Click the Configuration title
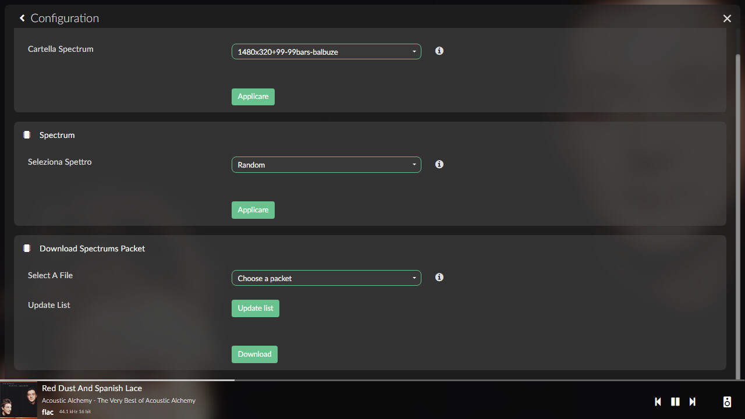Image resolution: width=745 pixels, height=419 pixels. 65,18
